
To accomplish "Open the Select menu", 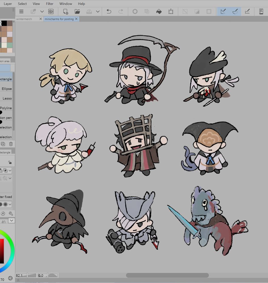I will [x=22, y=4].
